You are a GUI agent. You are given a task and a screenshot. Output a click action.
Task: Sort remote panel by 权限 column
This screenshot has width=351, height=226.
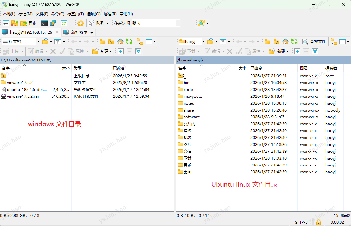point(310,68)
